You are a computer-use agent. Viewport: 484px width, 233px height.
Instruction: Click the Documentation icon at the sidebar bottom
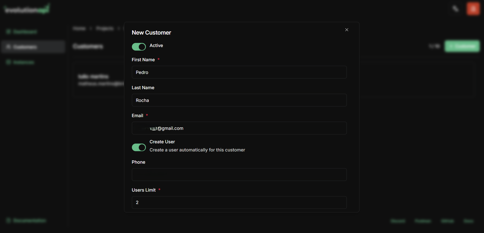[x=9, y=221]
